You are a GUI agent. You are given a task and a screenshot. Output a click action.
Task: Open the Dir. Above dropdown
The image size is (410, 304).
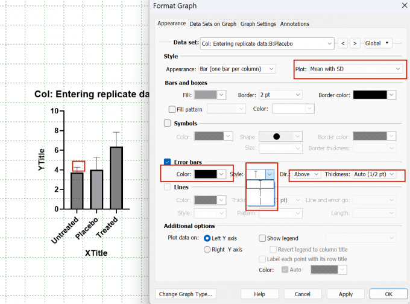click(306, 174)
